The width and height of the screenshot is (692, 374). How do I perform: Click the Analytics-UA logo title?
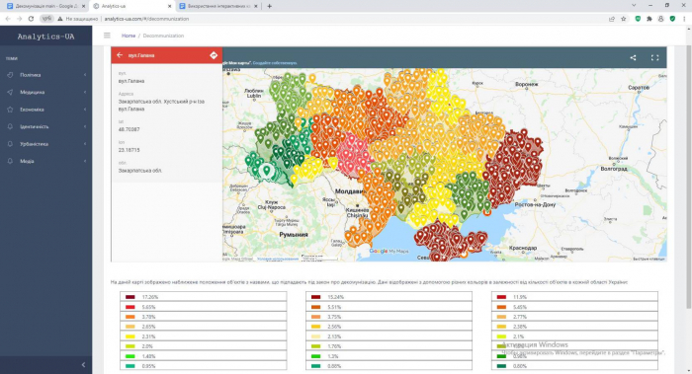tap(45, 37)
